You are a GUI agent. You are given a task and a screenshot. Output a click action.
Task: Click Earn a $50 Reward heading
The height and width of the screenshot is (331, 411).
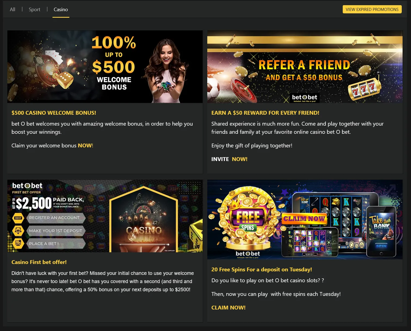coord(265,113)
